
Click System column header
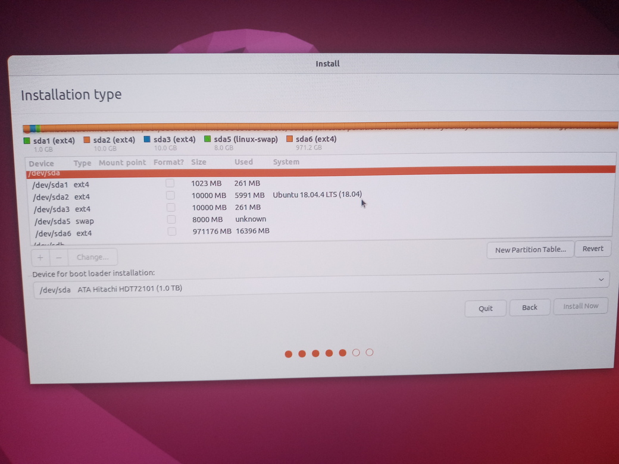click(286, 162)
